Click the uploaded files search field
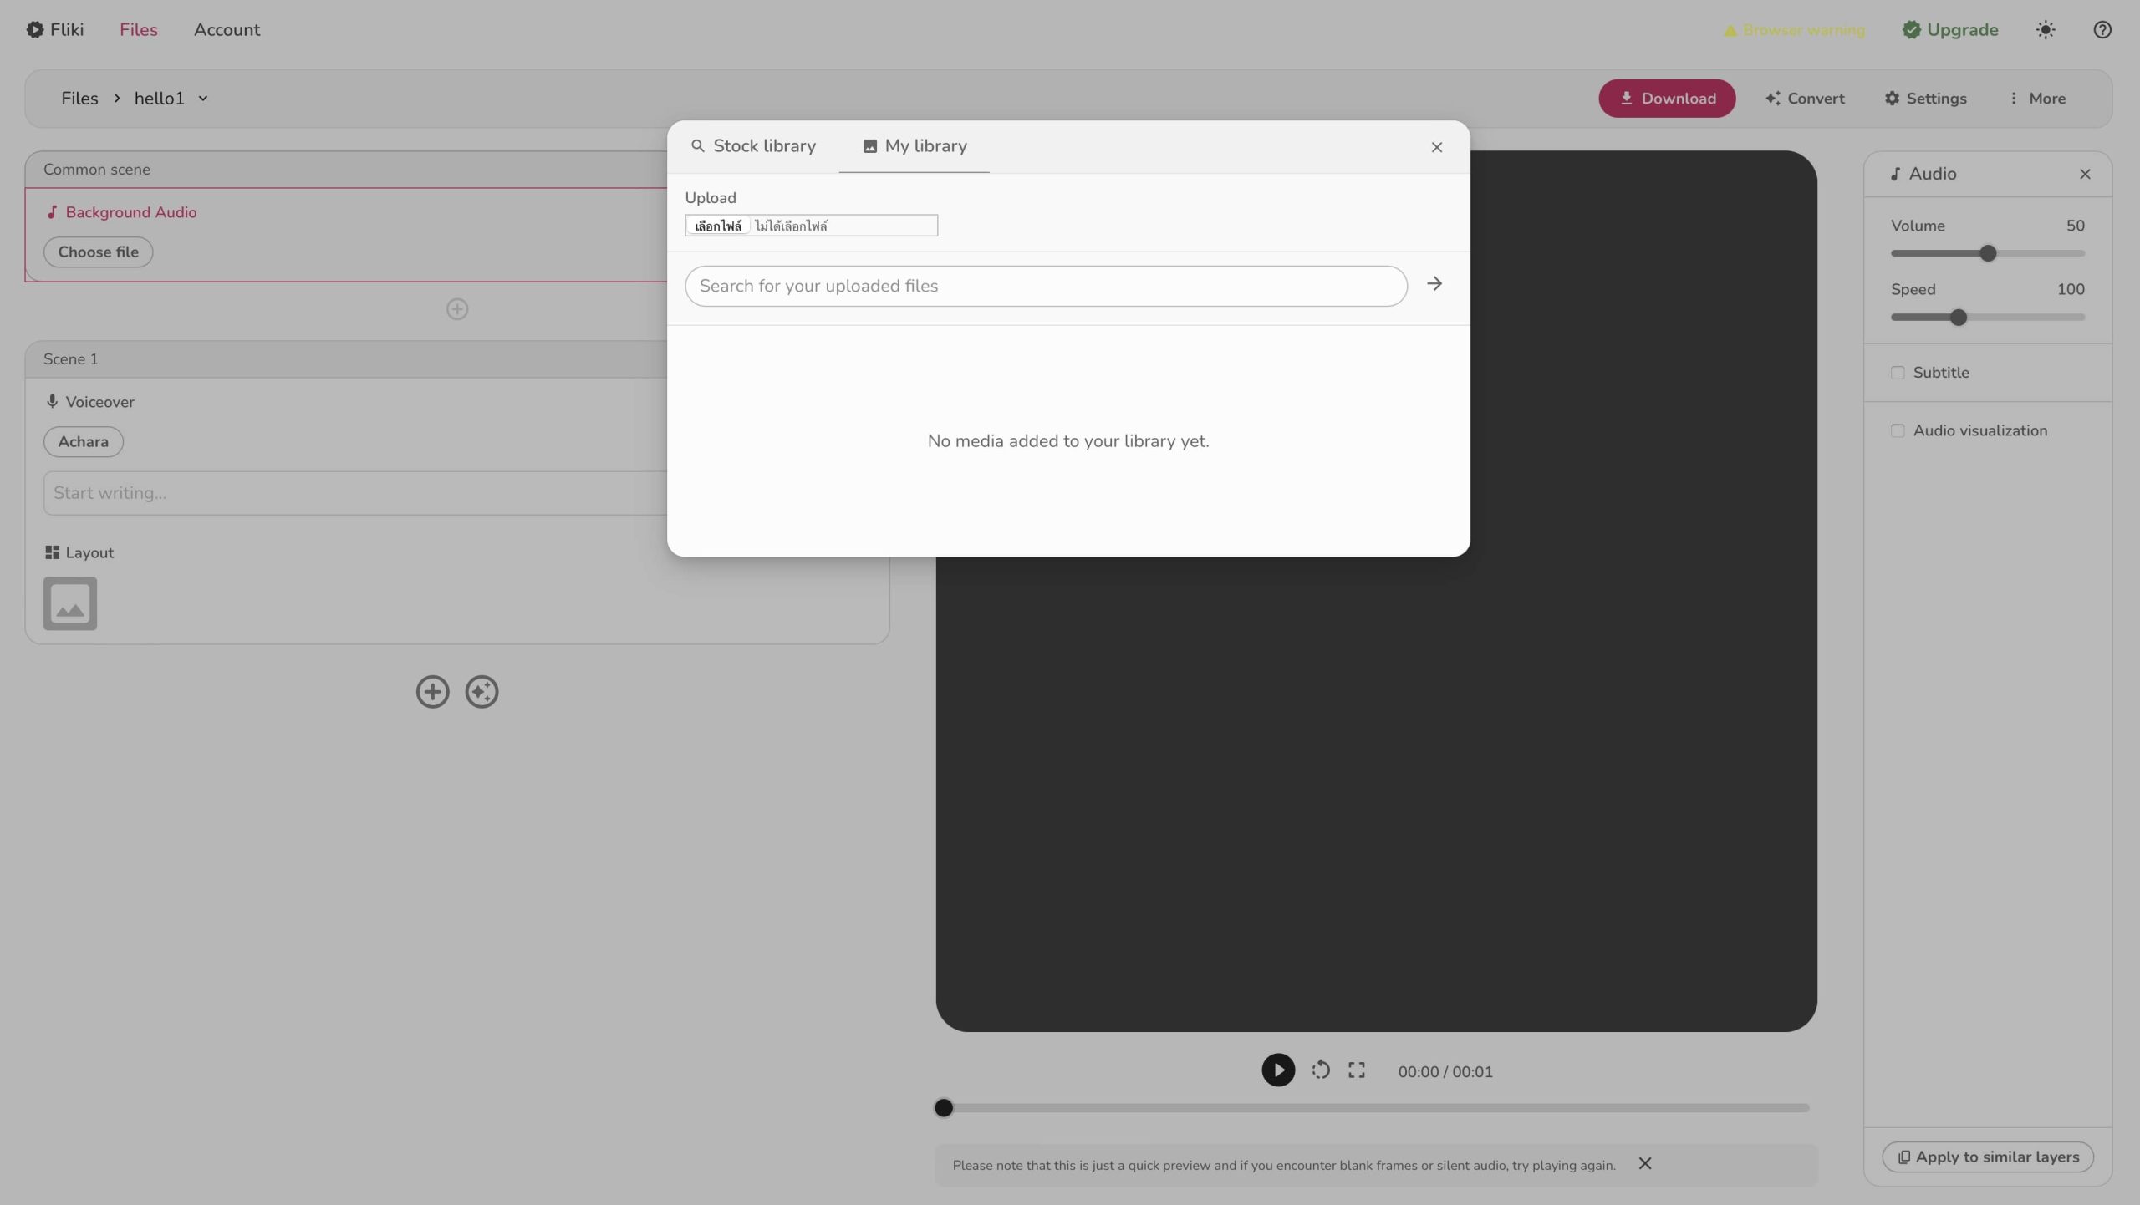2140x1205 pixels. pos(1045,287)
